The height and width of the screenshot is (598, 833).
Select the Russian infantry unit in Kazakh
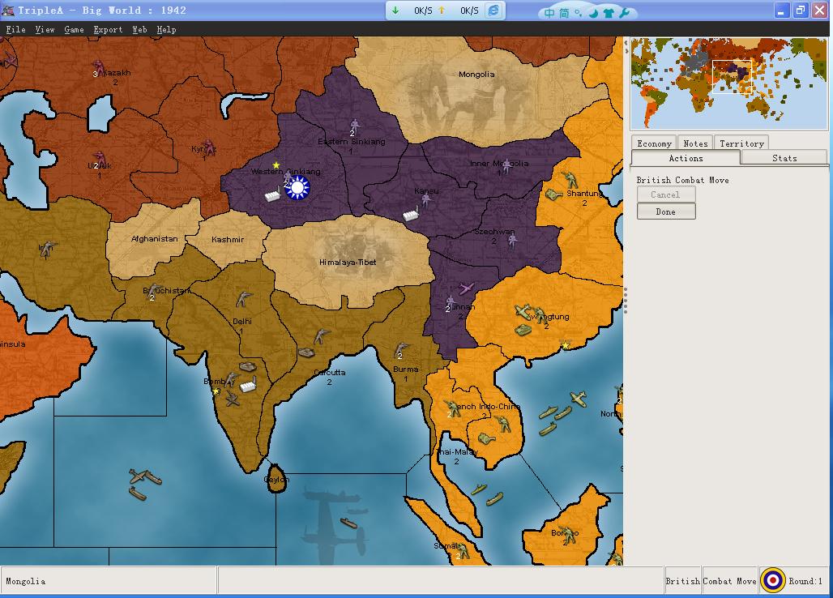click(100, 69)
